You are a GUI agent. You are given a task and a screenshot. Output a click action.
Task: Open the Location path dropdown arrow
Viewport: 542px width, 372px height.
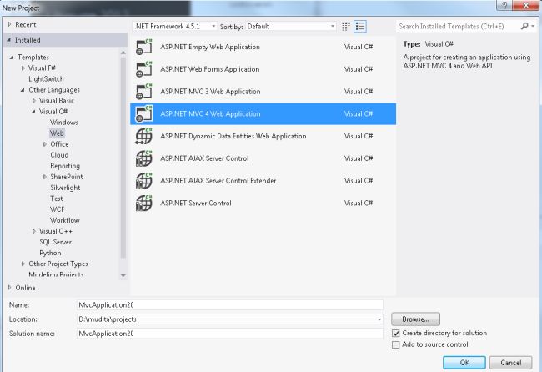[x=379, y=319]
